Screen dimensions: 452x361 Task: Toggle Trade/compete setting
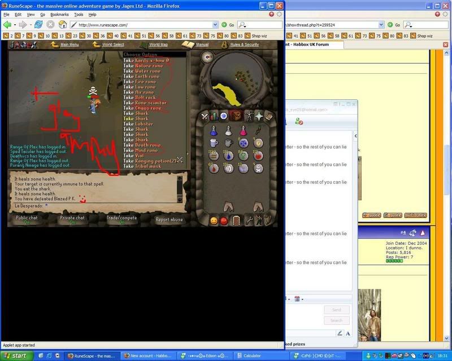(x=121, y=219)
